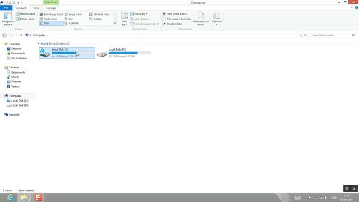Collapse Hard Disk Drives group
The height and width of the screenshot is (202, 359).
pos(39,44)
